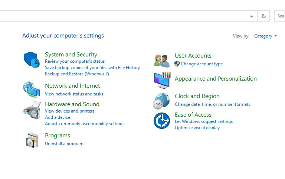This screenshot has width=285, height=179.
Task: Open View devices and printers link
Action: click(70, 111)
